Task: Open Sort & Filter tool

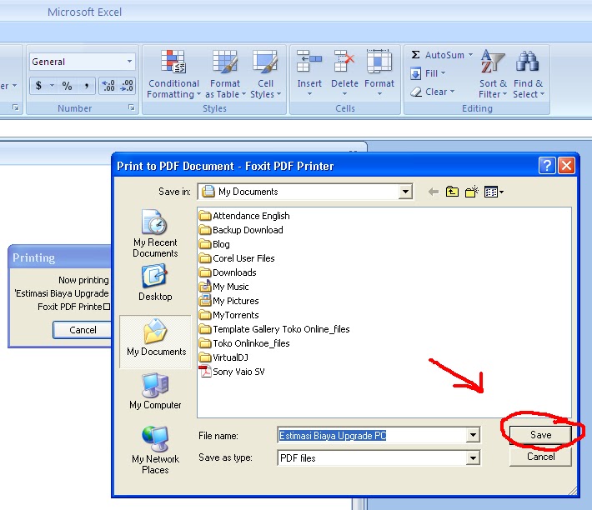Action: (x=493, y=74)
